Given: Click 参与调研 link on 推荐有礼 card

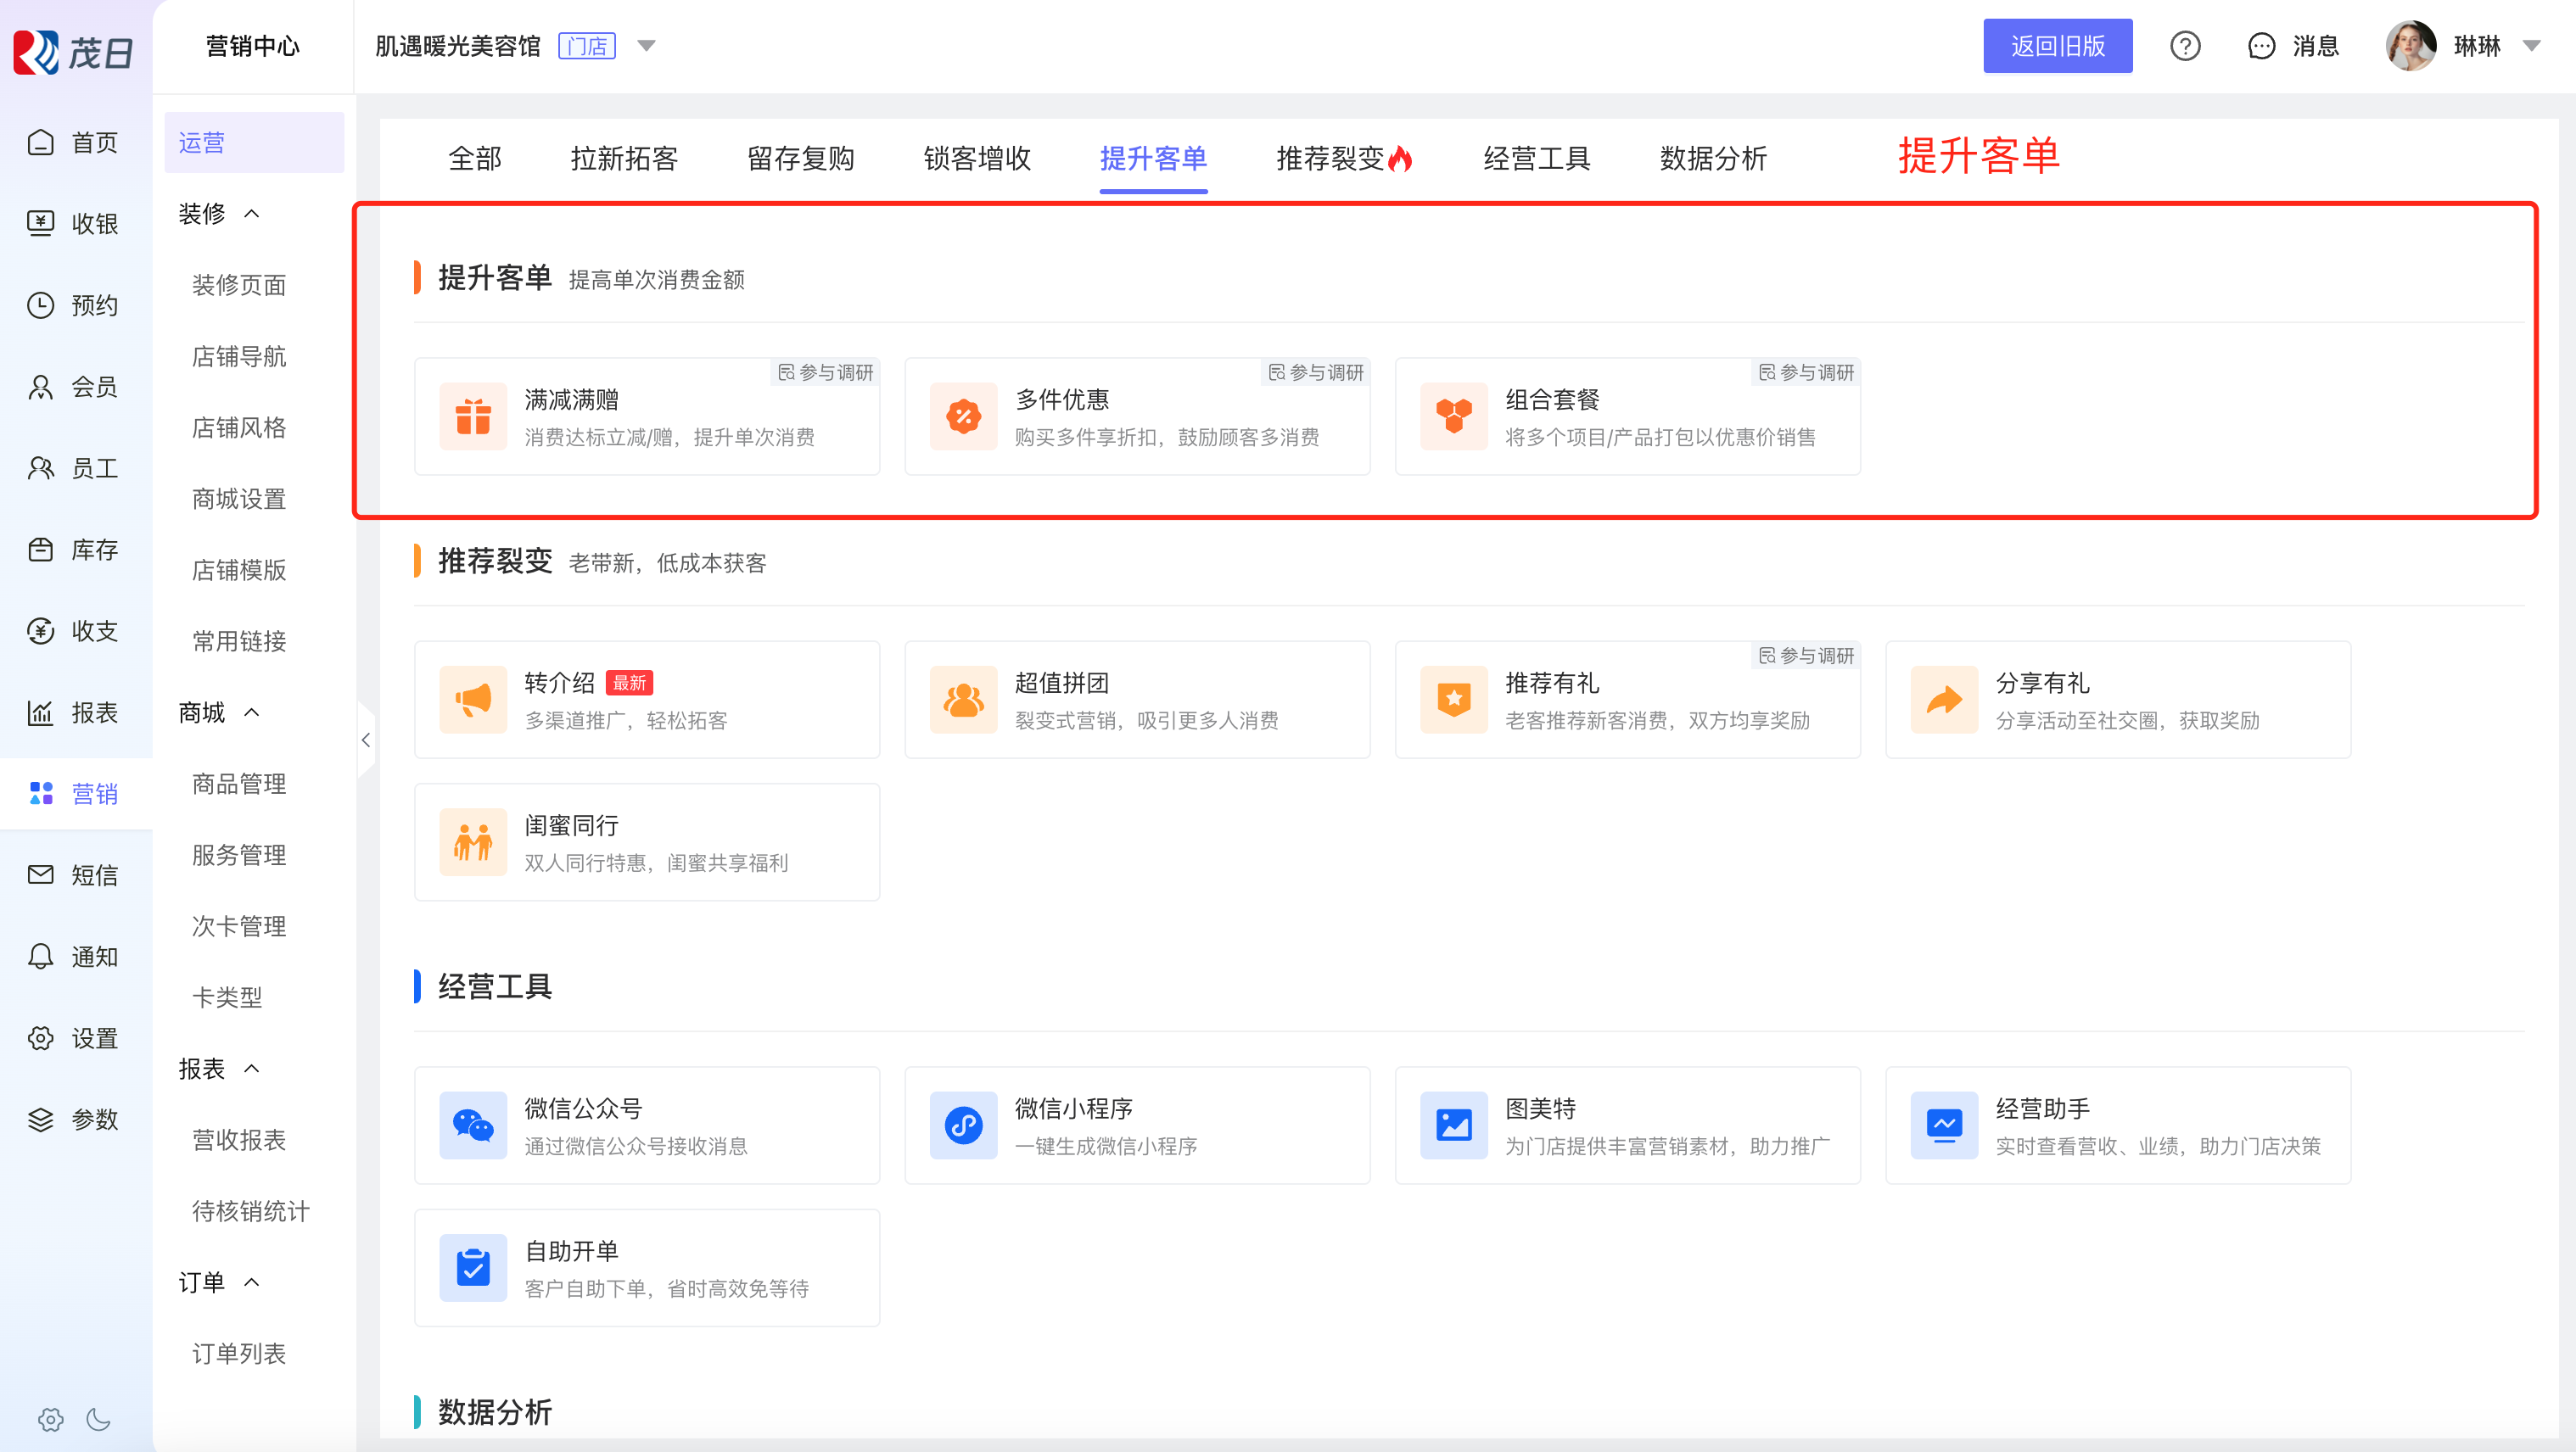Looking at the screenshot, I should point(1807,656).
